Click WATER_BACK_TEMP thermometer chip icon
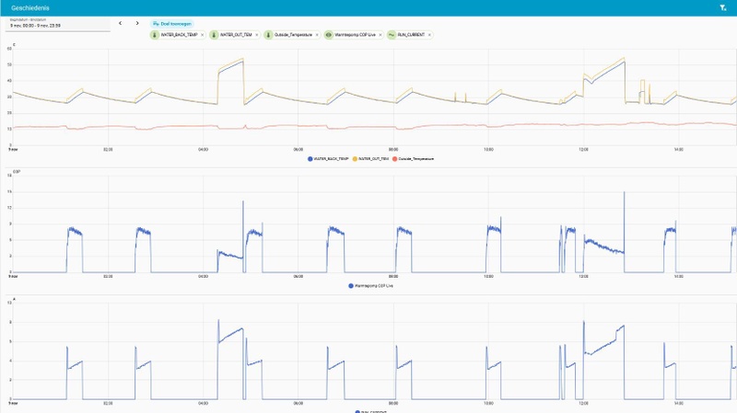This screenshot has height=413, width=737. pos(155,35)
